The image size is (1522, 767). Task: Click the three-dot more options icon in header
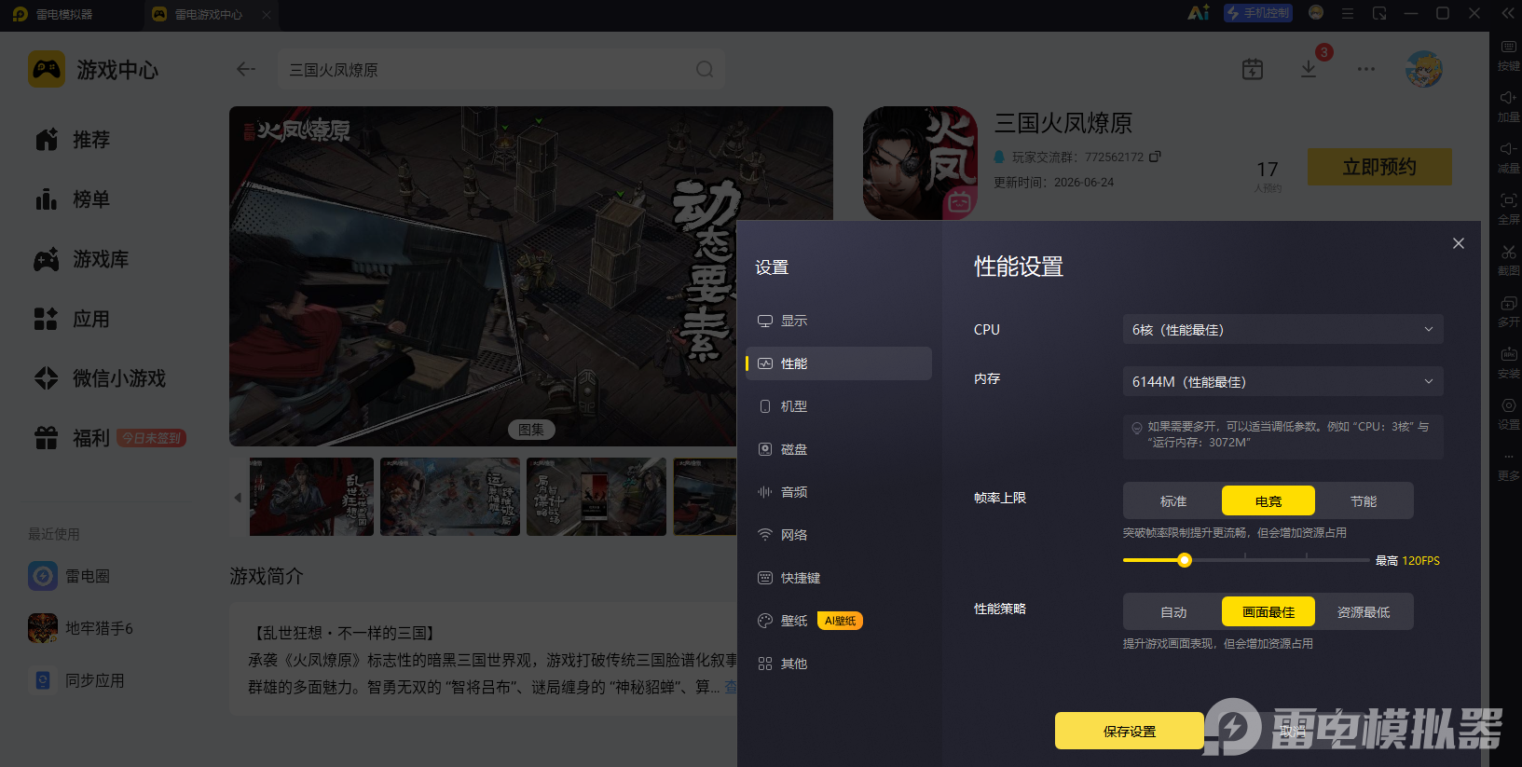click(1366, 69)
